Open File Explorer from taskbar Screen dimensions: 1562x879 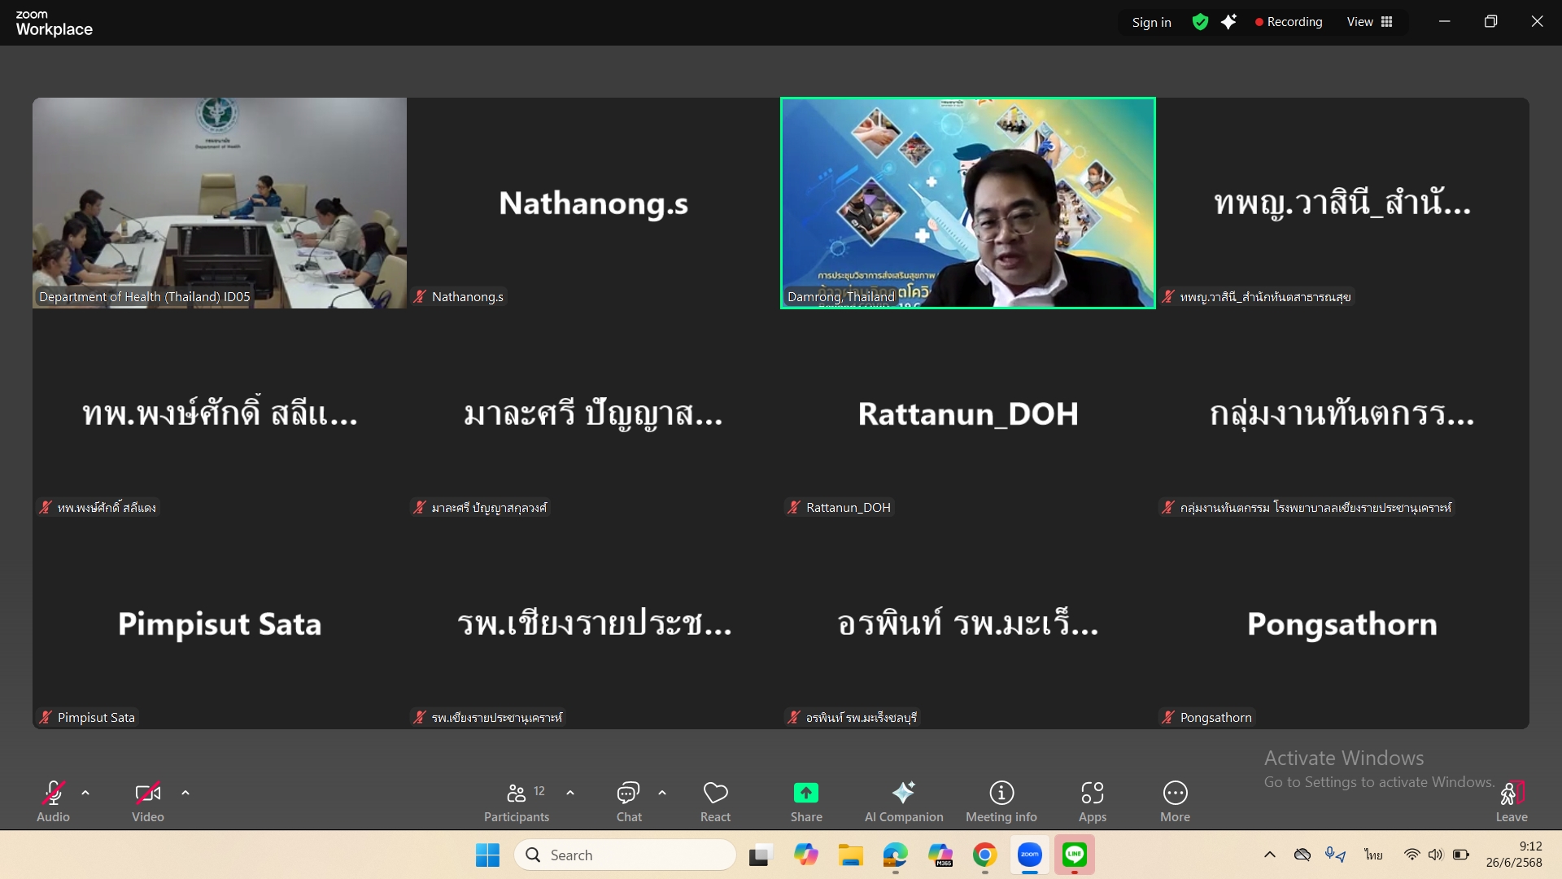[851, 855]
